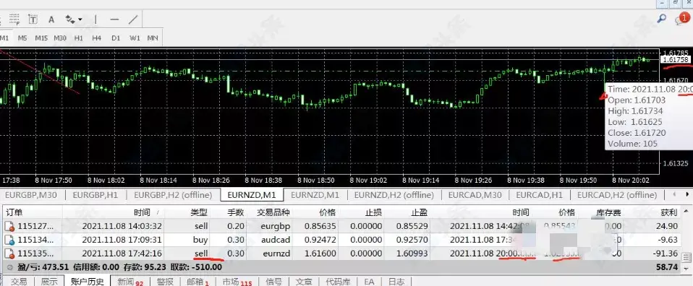Switch chart to M30 timeframe
The height and width of the screenshot is (286, 693).
click(59, 38)
